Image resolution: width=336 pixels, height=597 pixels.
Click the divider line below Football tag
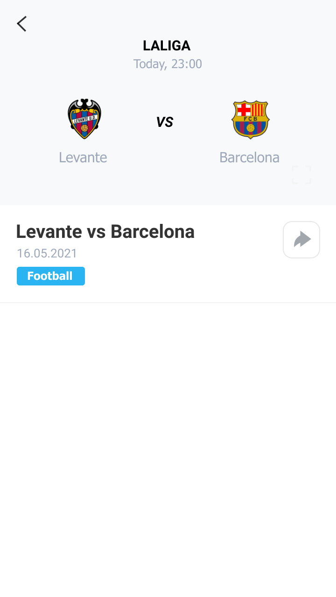pos(168,303)
